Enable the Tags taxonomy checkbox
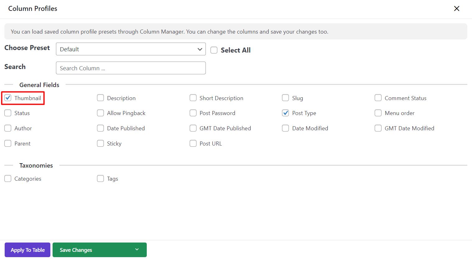The width and height of the screenshot is (472, 259). pos(100,178)
